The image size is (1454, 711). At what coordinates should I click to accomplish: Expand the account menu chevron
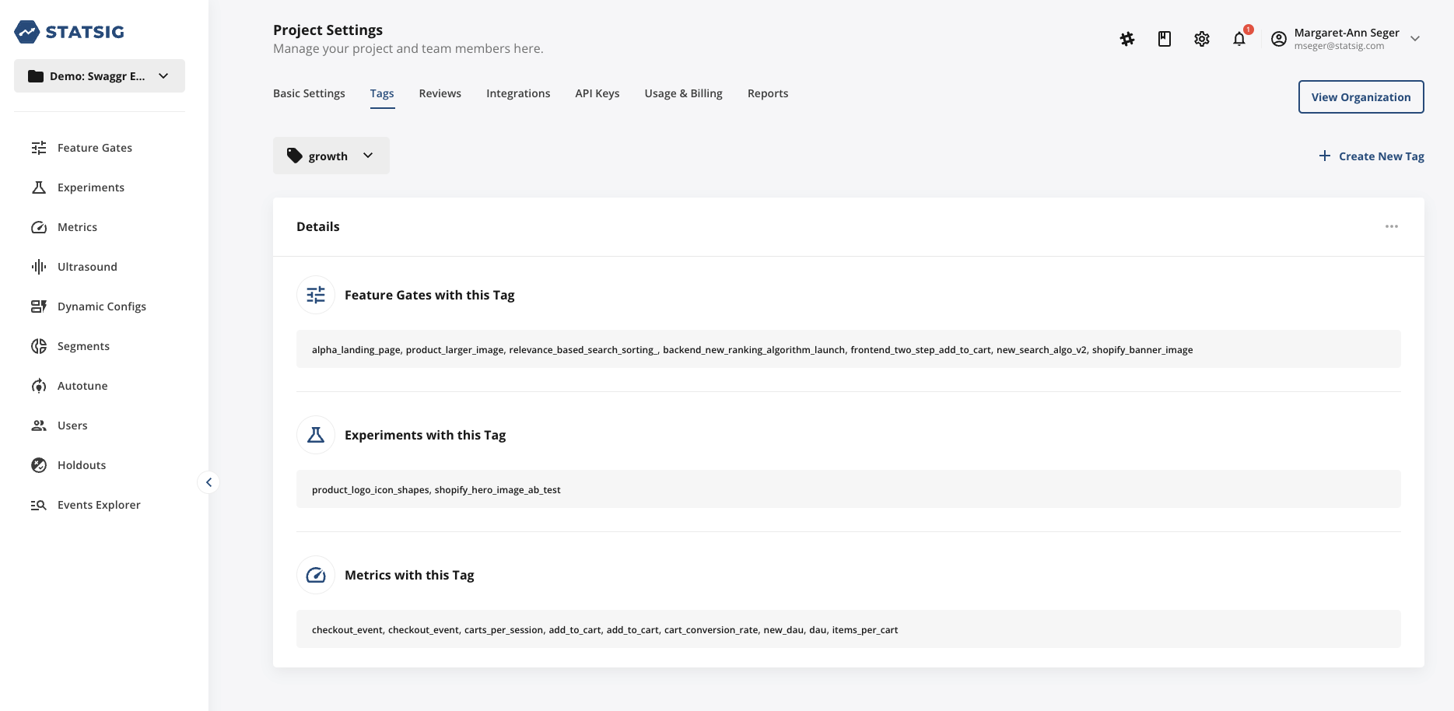tap(1416, 37)
